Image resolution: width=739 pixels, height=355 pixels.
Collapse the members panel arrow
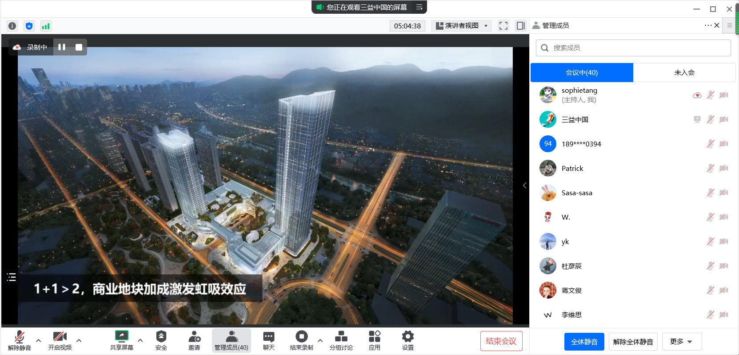[525, 185]
